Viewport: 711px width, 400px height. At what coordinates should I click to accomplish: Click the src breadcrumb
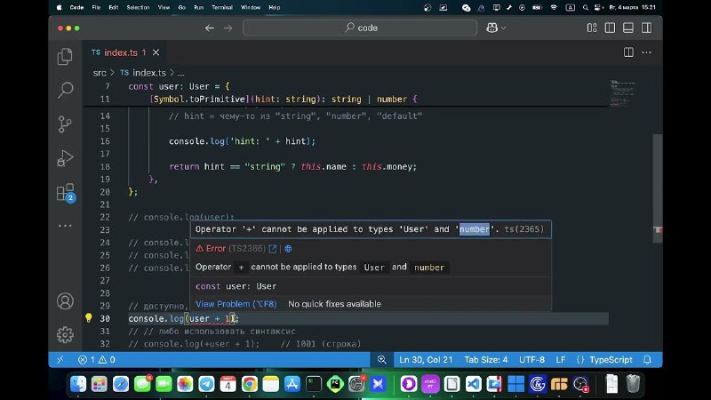100,73
